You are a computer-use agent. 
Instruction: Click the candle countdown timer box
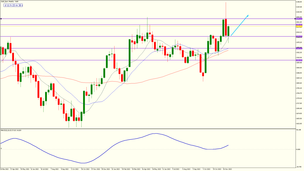pos(13,6)
